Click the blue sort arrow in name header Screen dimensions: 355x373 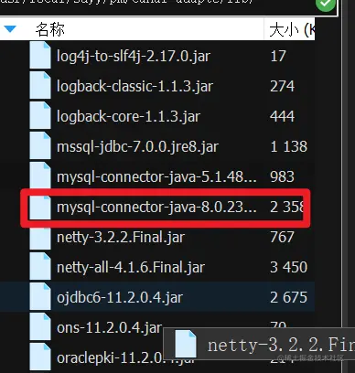pos(10,29)
